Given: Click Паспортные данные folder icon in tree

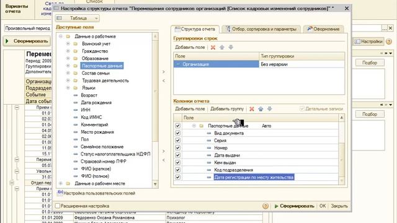Looking at the screenshot, I should [x=76, y=66].
